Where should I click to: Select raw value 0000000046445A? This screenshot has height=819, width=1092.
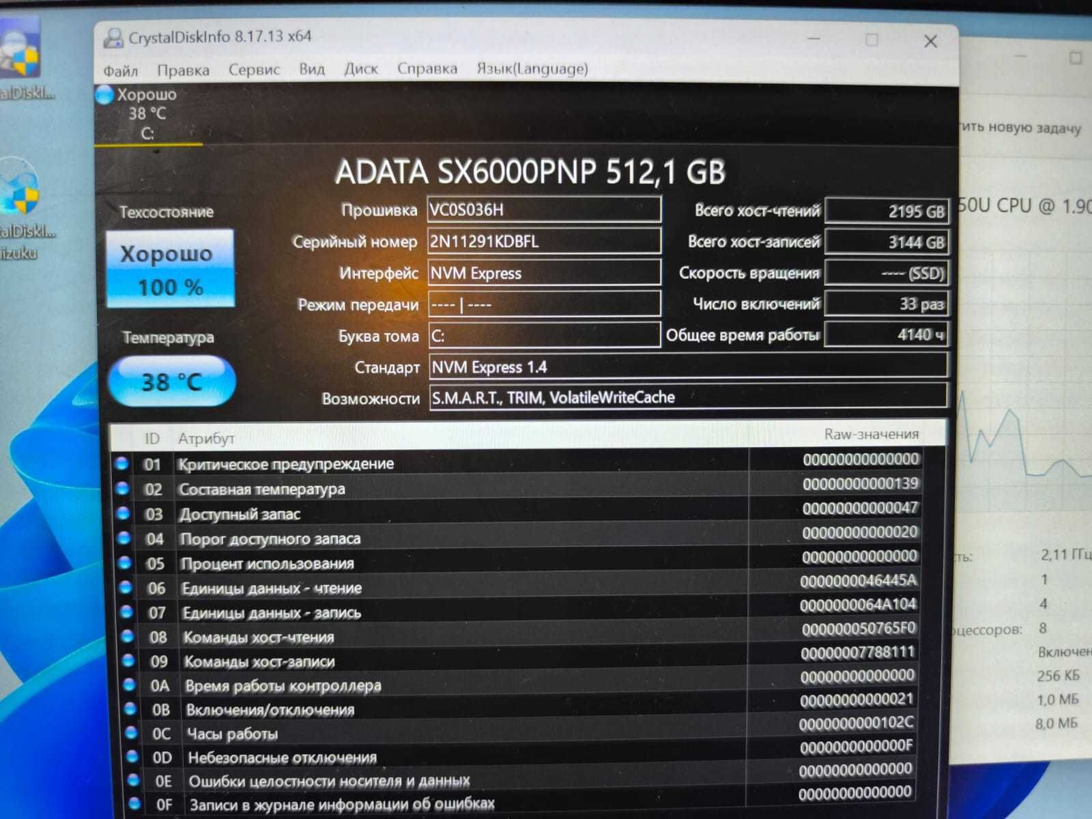coord(859,581)
